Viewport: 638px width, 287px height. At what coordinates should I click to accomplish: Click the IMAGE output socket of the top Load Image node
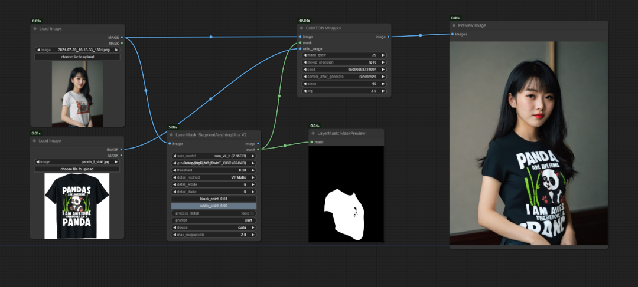[122, 37]
